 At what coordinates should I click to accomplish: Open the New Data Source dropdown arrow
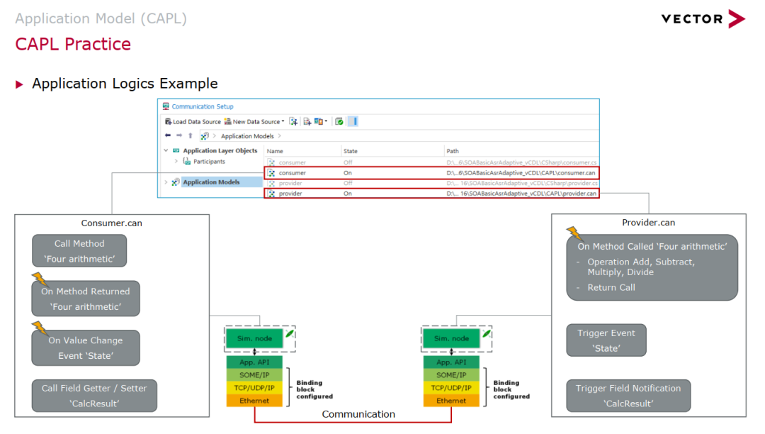point(283,121)
